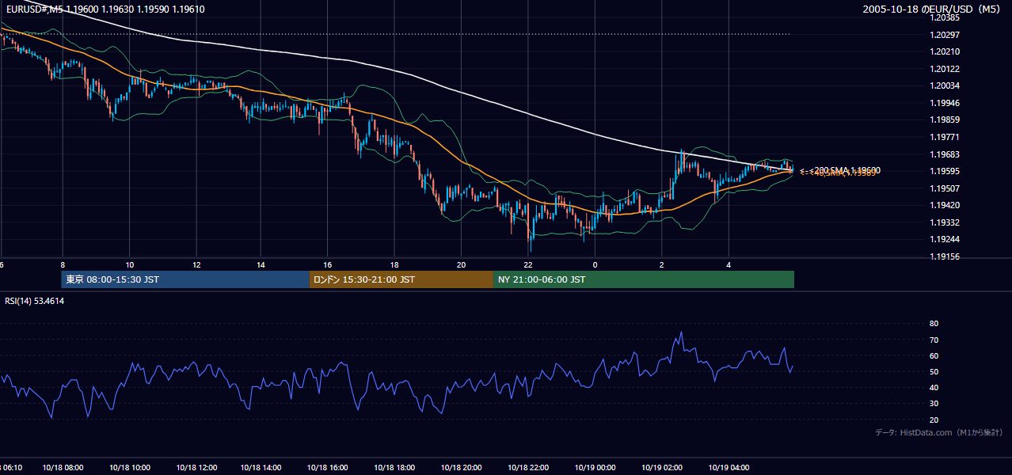The image size is (1012, 475).
Task: Click price axis value 1.20034
Action: (x=945, y=85)
